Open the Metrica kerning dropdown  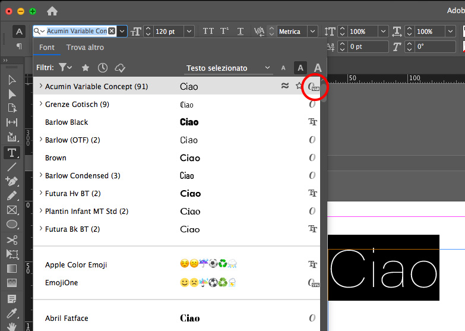click(312, 31)
